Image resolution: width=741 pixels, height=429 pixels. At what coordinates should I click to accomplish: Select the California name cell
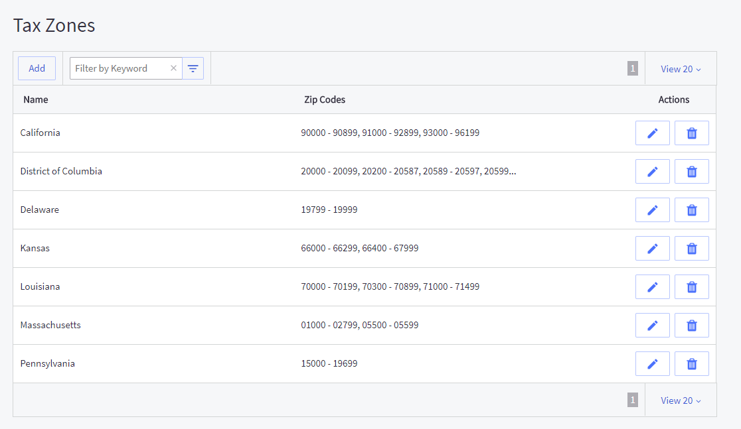pyautogui.click(x=40, y=133)
